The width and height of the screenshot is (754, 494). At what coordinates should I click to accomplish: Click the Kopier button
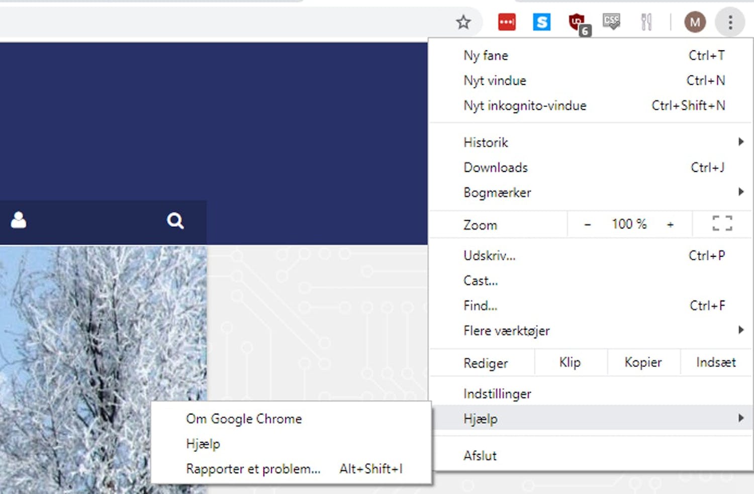[643, 362]
